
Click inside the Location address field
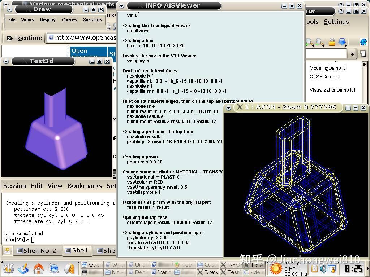click(83, 38)
